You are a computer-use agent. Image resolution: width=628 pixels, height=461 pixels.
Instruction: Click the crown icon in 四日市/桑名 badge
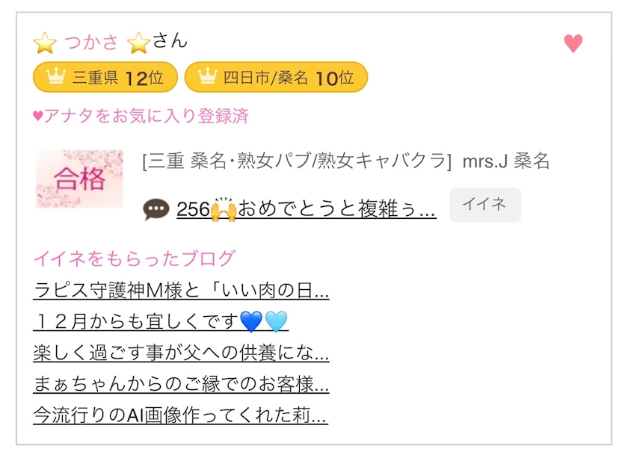(x=208, y=78)
